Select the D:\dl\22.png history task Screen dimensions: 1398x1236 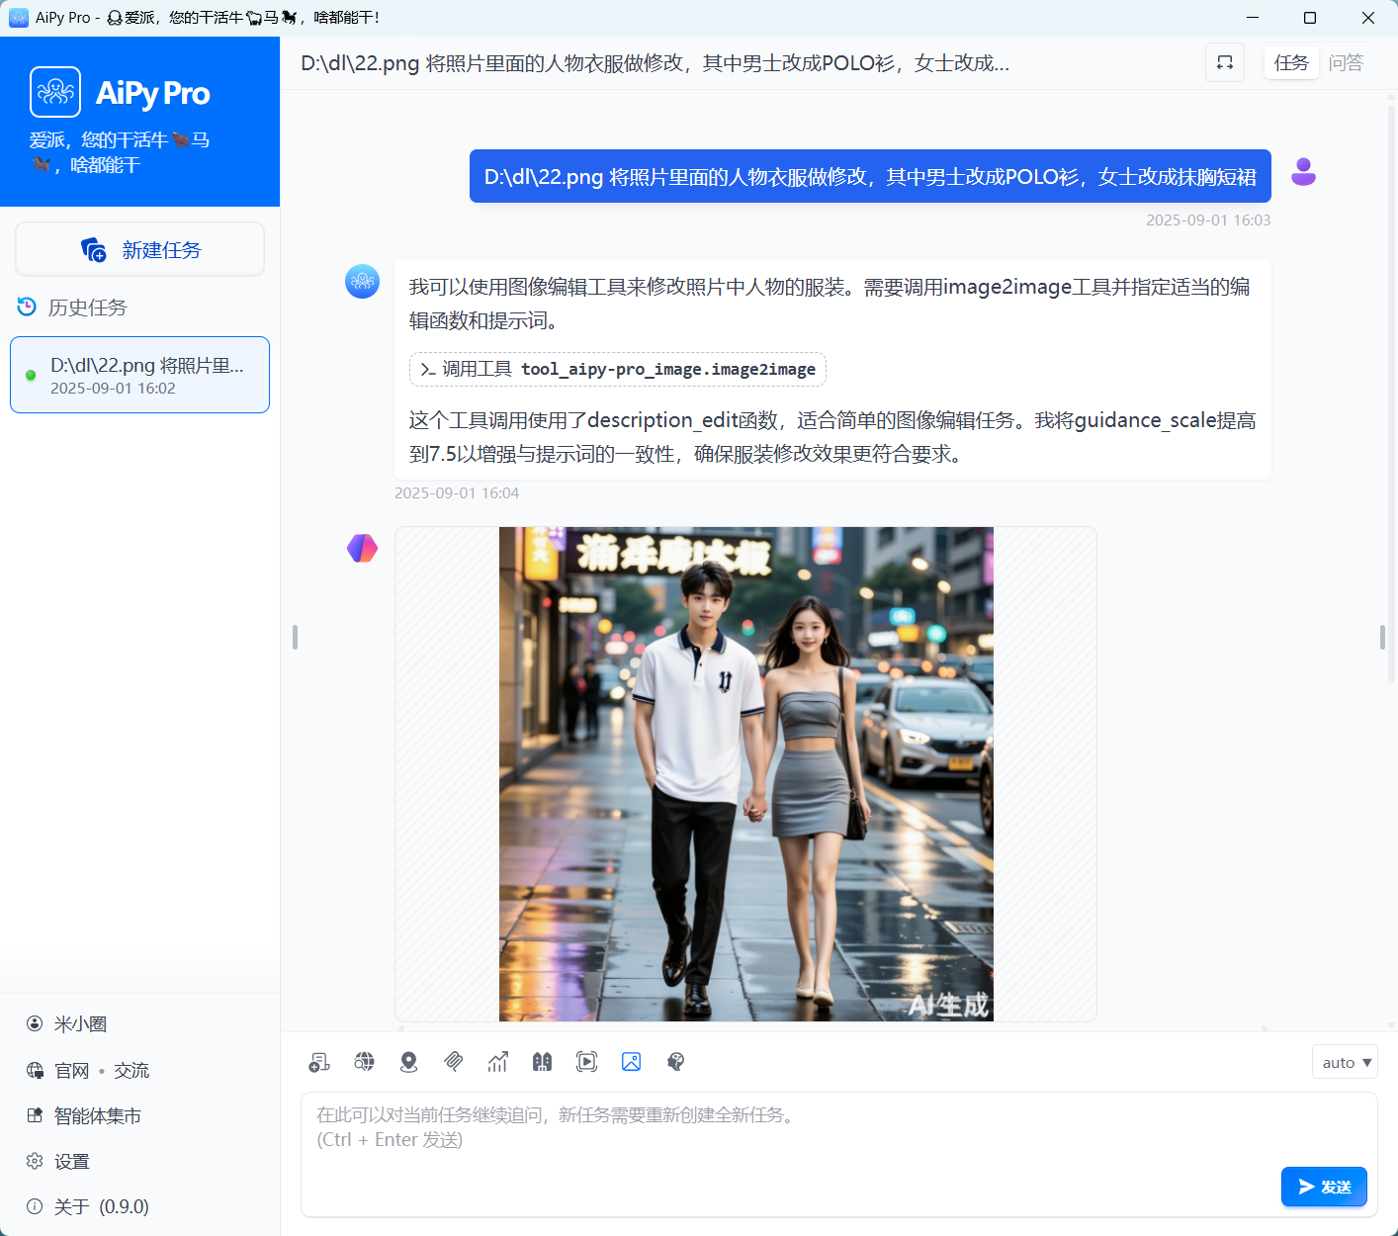click(x=140, y=375)
